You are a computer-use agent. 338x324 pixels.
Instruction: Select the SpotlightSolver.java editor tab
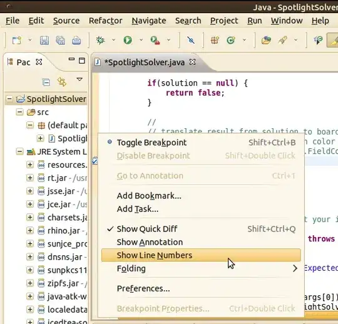click(145, 63)
